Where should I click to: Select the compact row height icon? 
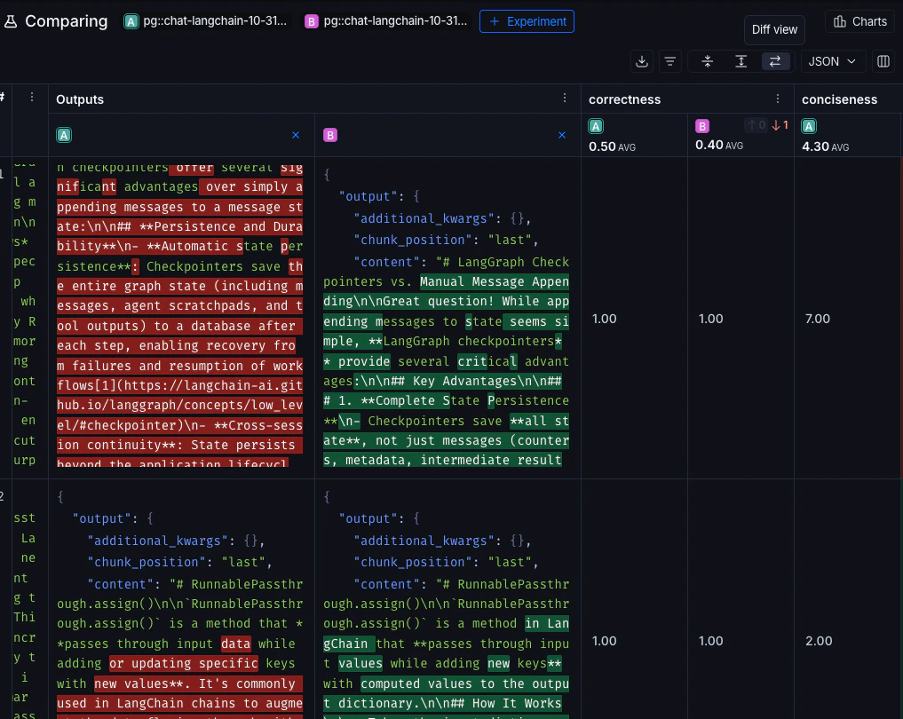tap(708, 61)
